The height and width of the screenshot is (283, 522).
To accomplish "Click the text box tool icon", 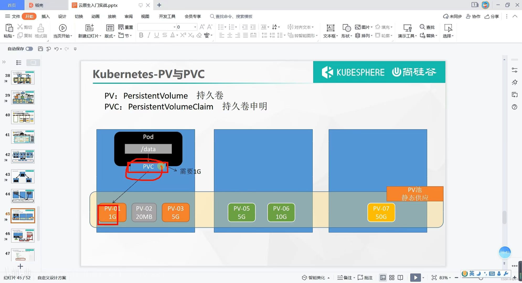I will 330,28.
